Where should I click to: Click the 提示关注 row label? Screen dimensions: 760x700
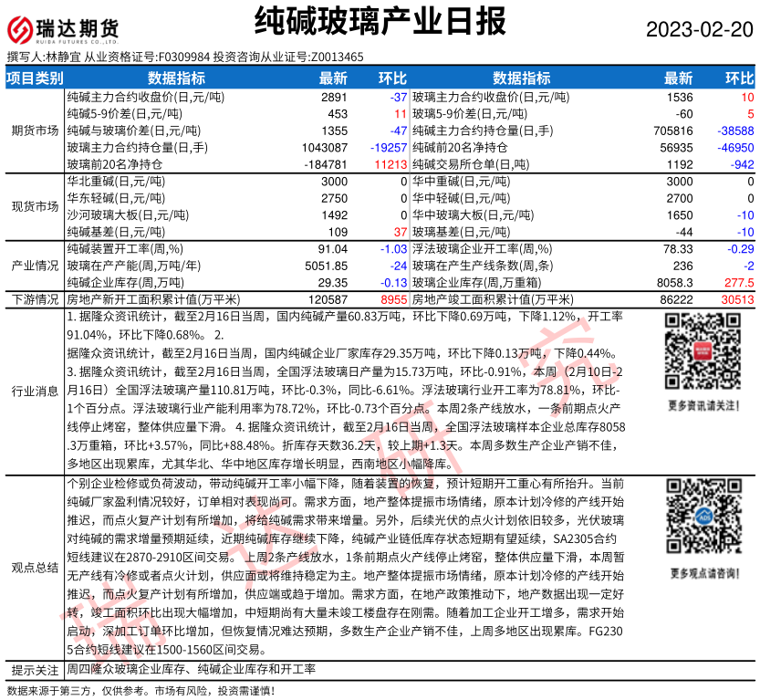[x=35, y=670]
